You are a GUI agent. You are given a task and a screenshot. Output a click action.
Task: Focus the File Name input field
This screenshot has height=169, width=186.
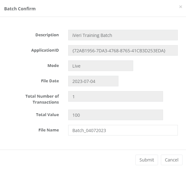(x=123, y=130)
